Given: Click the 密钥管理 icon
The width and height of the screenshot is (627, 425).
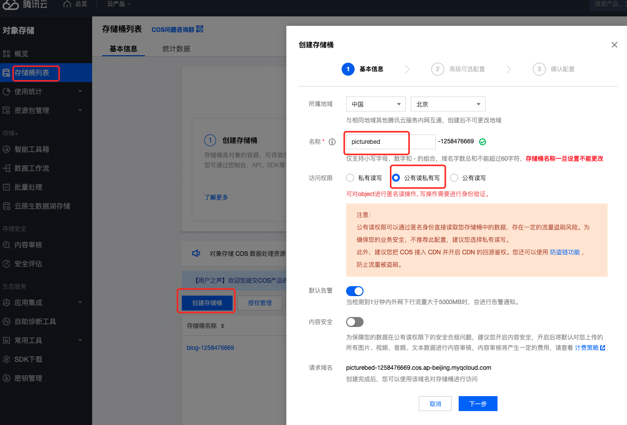Looking at the screenshot, I should pyautogui.click(x=6, y=378).
